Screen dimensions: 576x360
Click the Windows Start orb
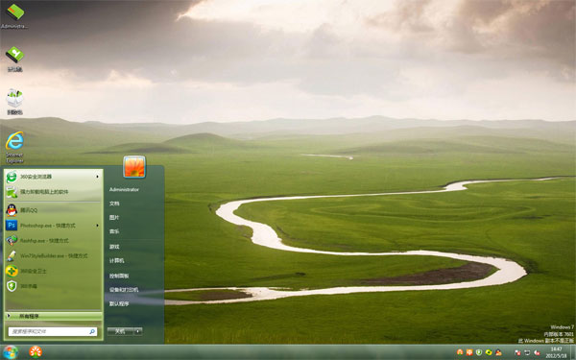[x=11, y=352]
